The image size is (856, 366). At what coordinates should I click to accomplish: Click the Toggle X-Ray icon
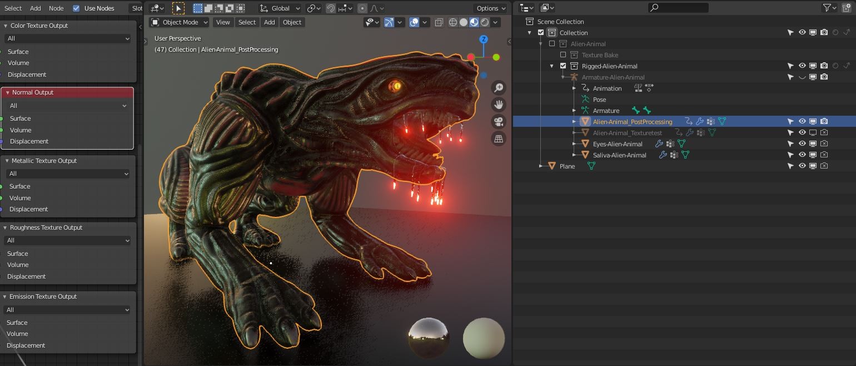tap(439, 22)
